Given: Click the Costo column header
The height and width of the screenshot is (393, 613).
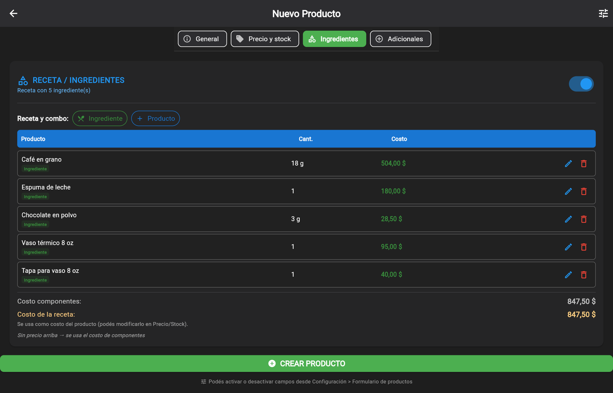Looking at the screenshot, I should (x=399, y=139).
